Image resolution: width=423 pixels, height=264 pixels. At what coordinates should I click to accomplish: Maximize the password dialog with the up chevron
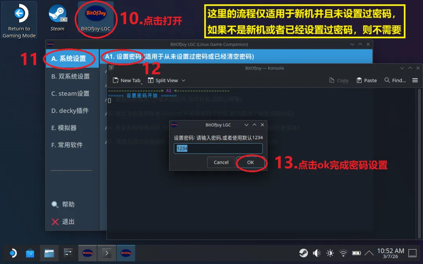(255, 125)
